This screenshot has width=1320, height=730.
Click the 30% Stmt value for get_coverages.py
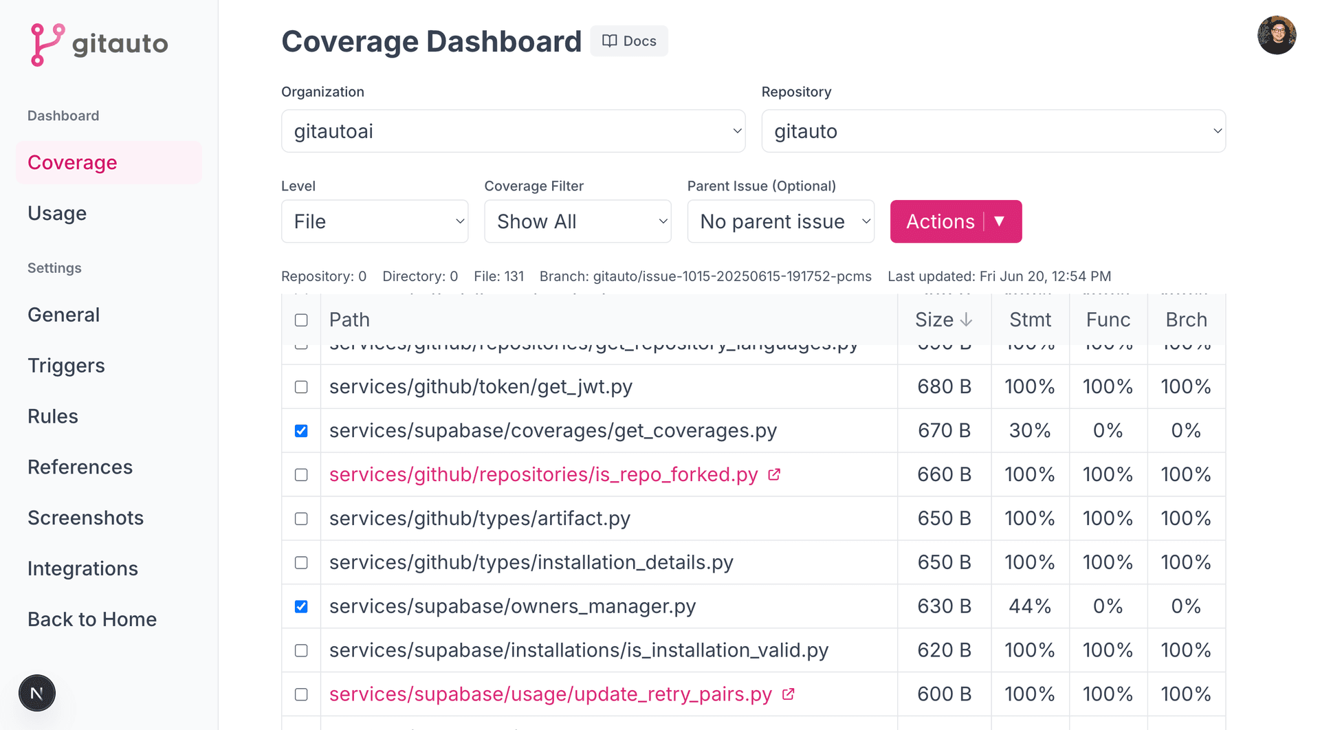[1030, 430]
